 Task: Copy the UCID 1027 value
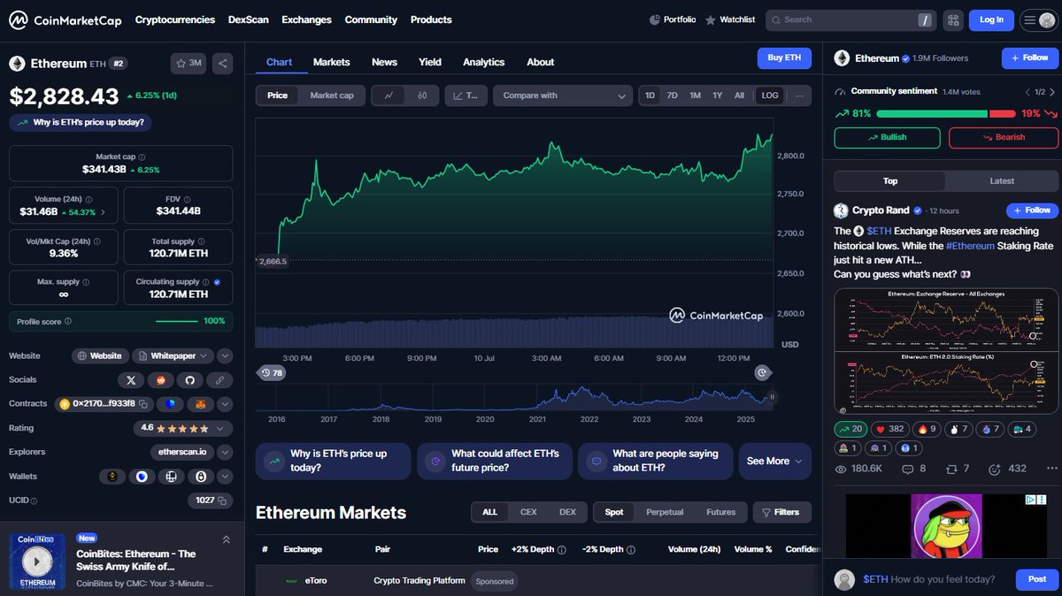coord(222,500)
